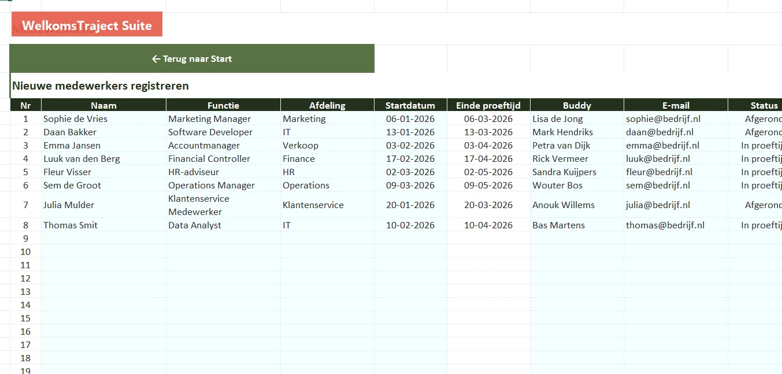782x374 pixels.
Task: Select the Financial Controller function cell
Action: pos(224,158)
